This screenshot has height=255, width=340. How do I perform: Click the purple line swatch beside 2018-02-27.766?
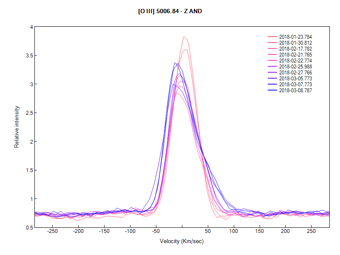tap(272, 73)
